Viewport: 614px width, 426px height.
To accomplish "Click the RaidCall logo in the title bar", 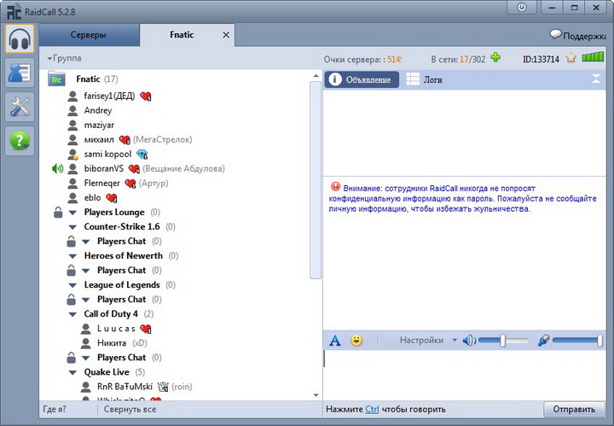I will (14, 12).
